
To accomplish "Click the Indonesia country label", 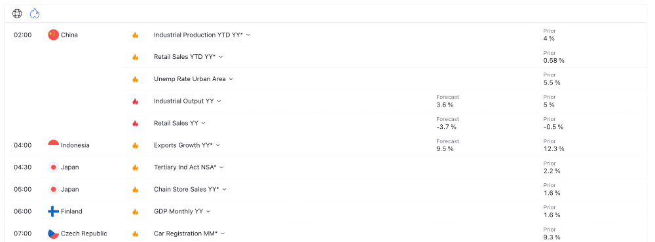I will click(75, 145).
